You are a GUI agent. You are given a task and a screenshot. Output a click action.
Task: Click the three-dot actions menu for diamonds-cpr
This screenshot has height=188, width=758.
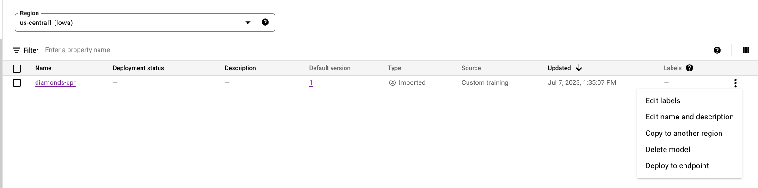tap(735, 83)
